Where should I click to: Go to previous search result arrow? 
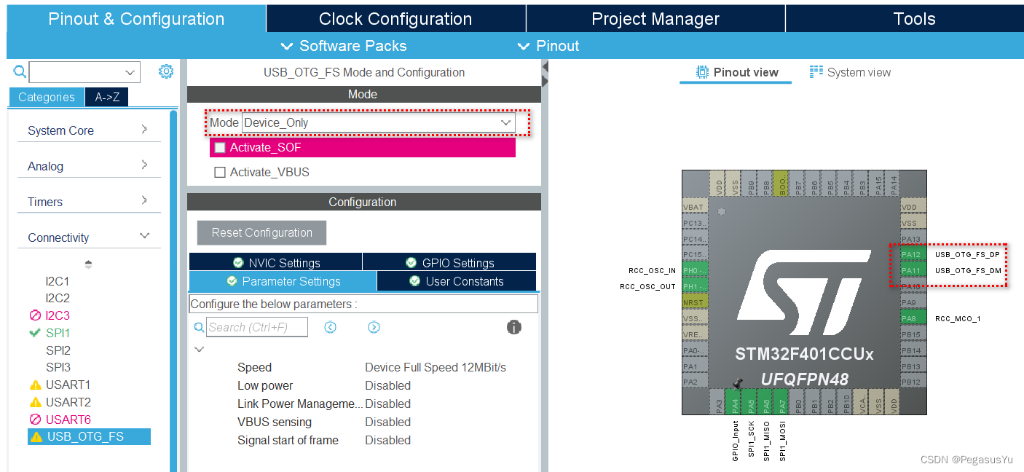pyautogui.click(x=330, y=327)
